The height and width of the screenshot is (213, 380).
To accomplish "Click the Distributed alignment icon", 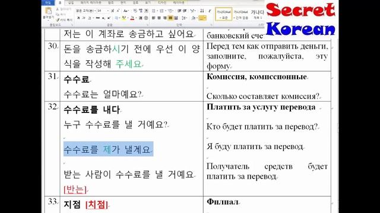I will [x=176, y=18].
